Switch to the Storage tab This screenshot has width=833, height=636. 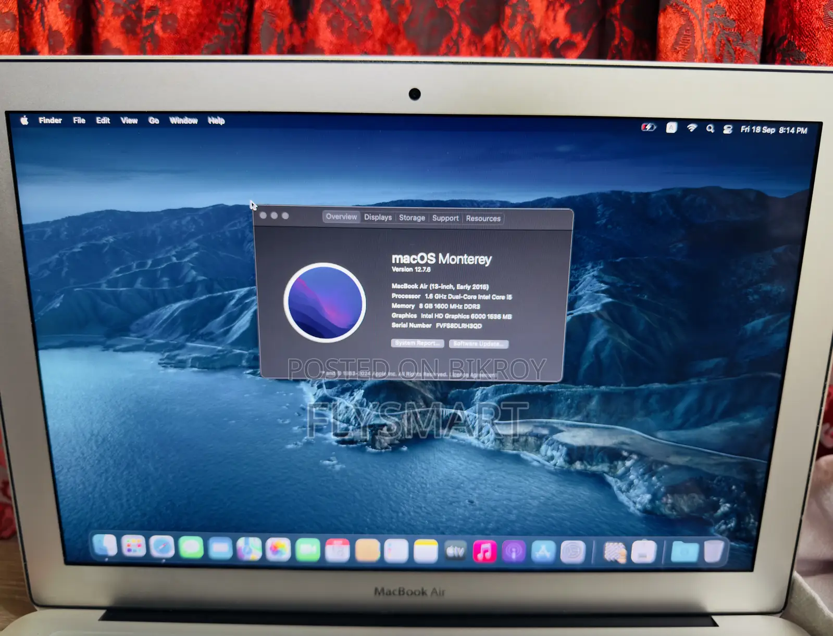pyautogui.click(x=412, y=218)
